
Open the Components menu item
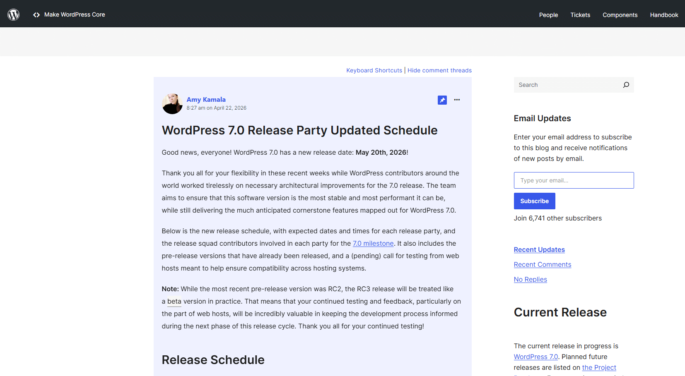click(x=620, y=15)
